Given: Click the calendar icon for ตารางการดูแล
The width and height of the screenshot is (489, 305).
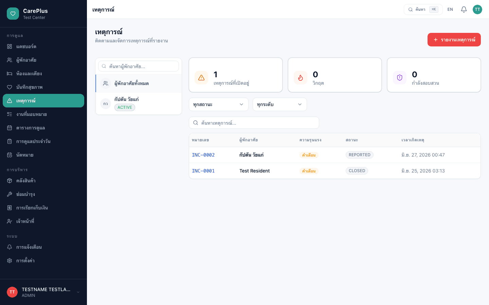Looking at the screenshot, I should coord(10,128).
